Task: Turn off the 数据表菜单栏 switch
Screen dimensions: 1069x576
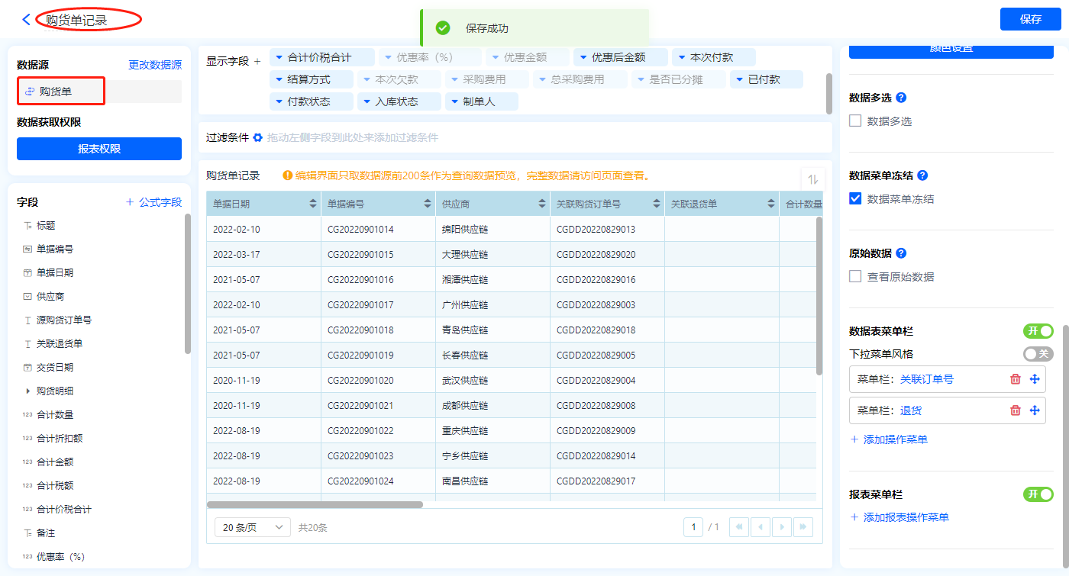Action: pyautogui.click(x=1038, y=330)
